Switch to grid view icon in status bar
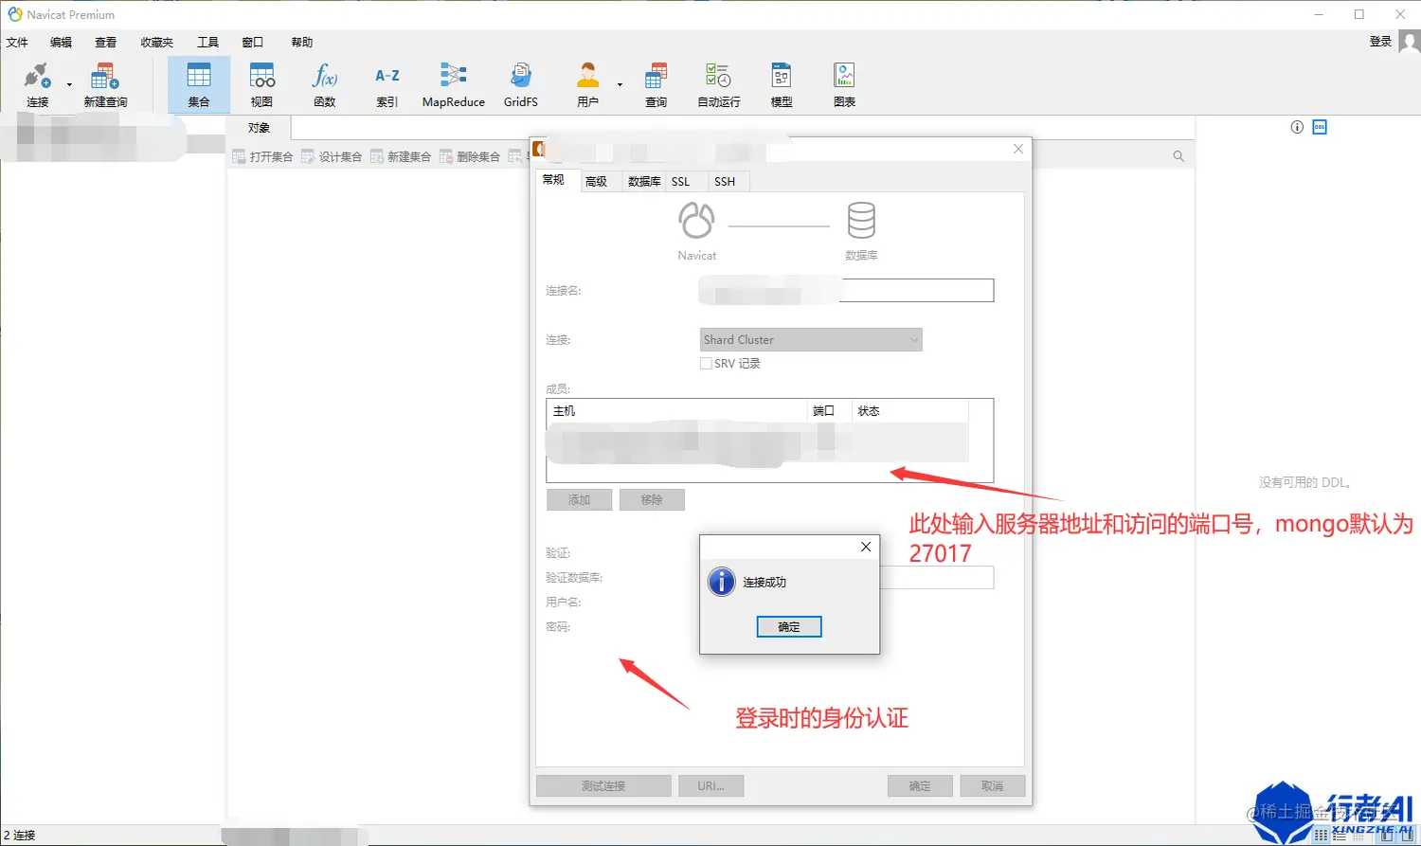 pos(1321,836)
